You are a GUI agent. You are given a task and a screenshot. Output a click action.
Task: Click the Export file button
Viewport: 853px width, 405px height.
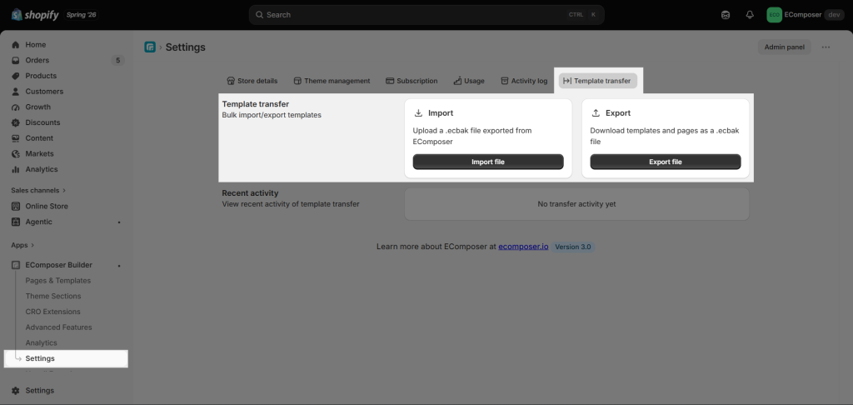tap(666, 162)
